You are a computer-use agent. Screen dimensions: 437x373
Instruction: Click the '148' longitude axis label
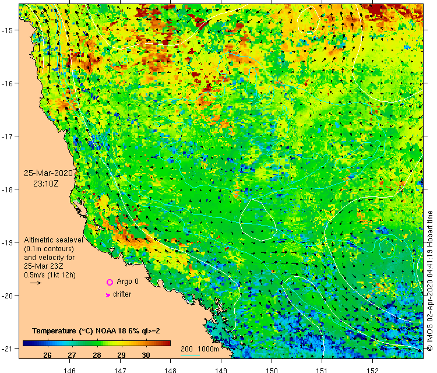[x=170, y=370]
